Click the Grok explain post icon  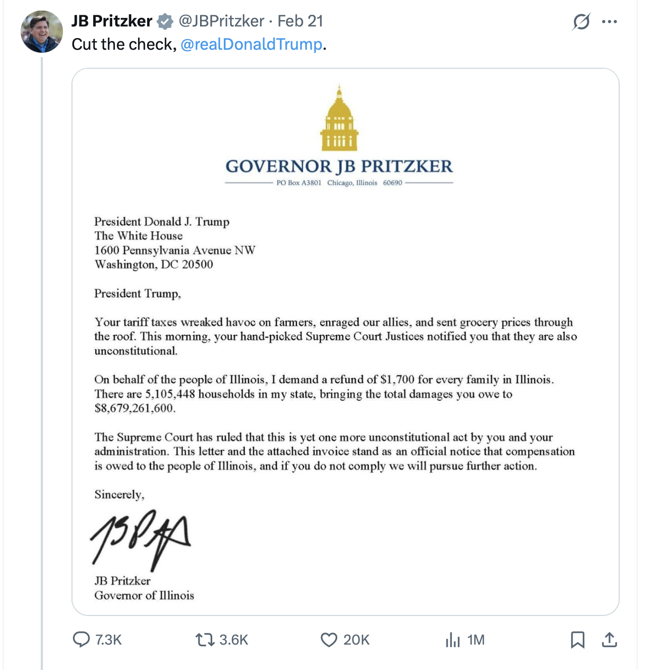pyautogui.click(x=581, y=22)
